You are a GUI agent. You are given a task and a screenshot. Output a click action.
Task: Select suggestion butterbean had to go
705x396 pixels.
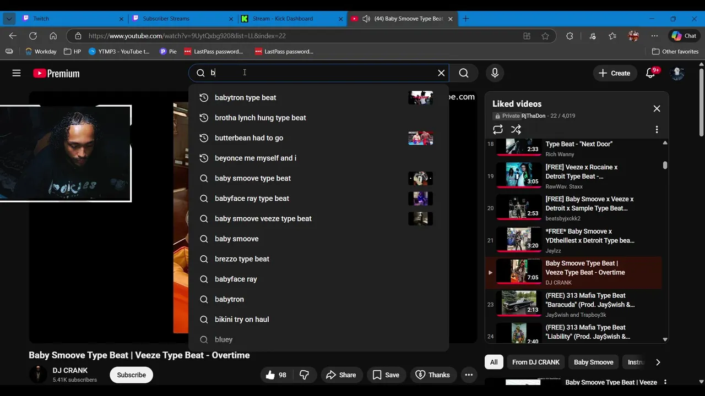(318, 138)
